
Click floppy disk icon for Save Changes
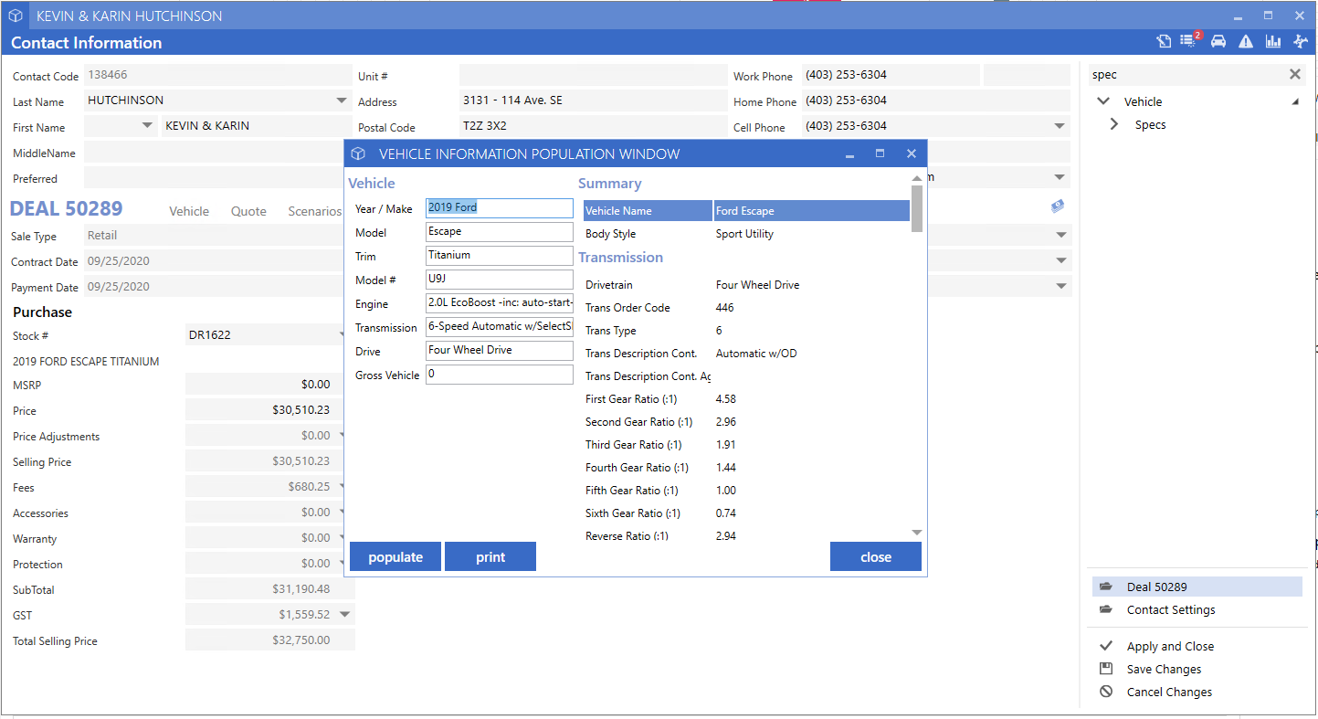(x=1106, y=669)
